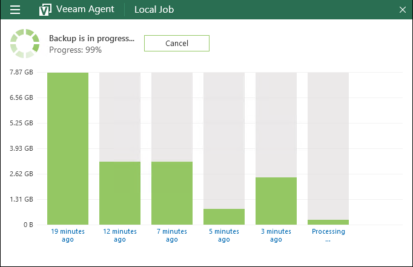Click the 'Backup is in progress...' status text
The height and width of the screenshot is (267, 413).
point(91,38)
